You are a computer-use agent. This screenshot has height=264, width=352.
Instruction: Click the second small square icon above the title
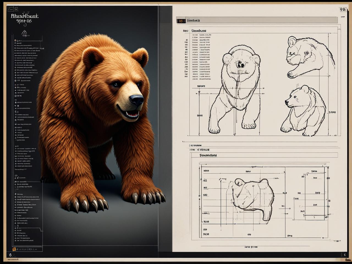tap(16, 9)
